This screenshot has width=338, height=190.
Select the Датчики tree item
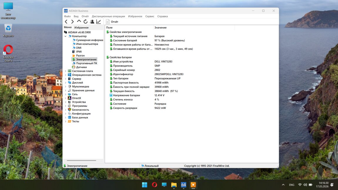click(x=81, y=67)
